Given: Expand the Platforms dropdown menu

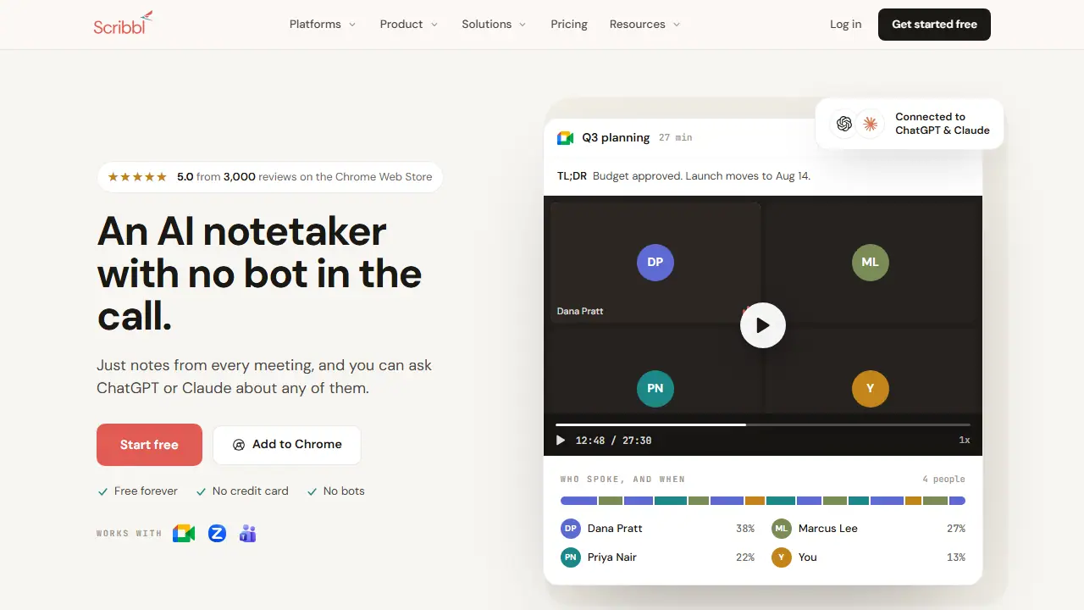Looking at the screenshot, I should coord(323,24).
